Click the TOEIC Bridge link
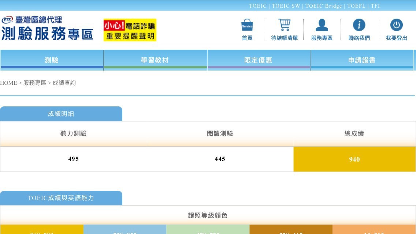 tap(323, 6)
